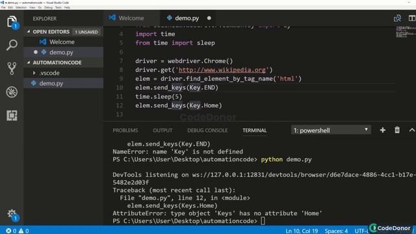
Task: Place cursor on 'from time import sleep' line
Action: pyautogui.click(x=175, y=43)
